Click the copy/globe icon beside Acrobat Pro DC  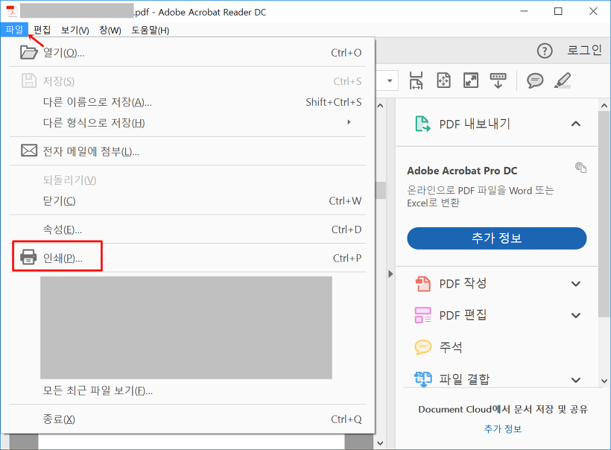point(580,167)
